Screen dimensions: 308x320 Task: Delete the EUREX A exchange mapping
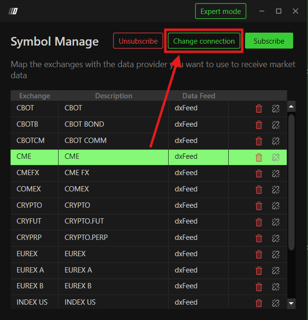(259, 271)
